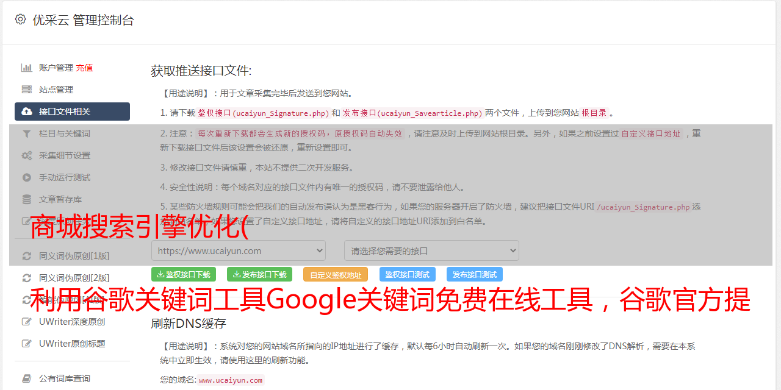
Task: Click the bar chart icon for 账户管理
Action: pyautogui.click(x=27, y=68)
